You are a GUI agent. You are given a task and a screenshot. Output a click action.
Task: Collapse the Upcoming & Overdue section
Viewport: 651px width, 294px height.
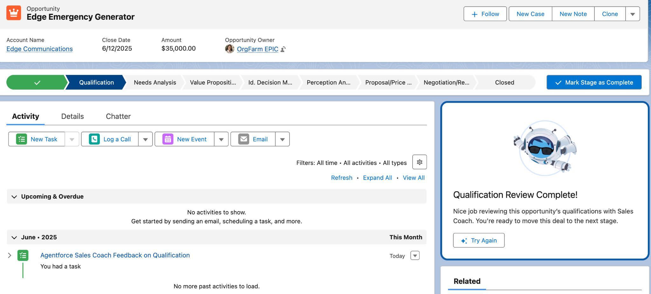pyautogui.click(x=14, y=197)
